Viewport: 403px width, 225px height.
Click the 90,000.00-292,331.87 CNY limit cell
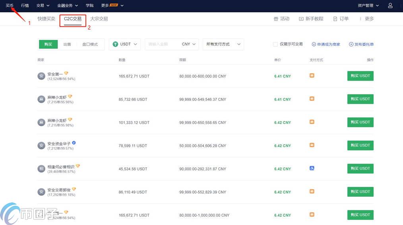[203, 169]
